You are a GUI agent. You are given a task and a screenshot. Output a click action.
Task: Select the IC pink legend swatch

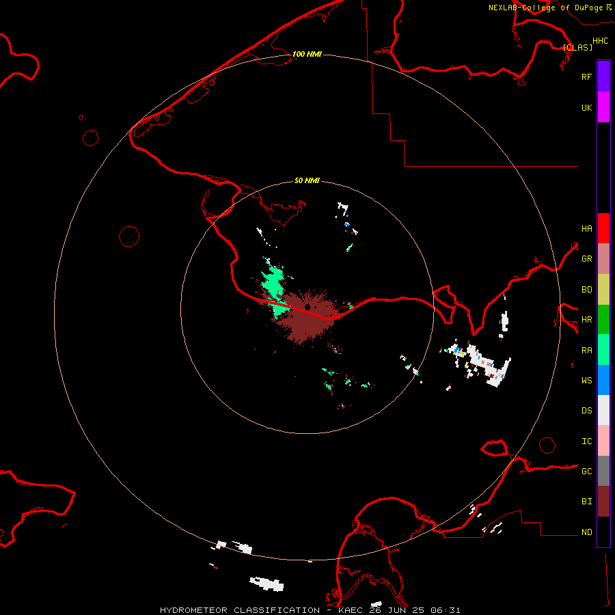pyautogui.click(x=603, y=441)
